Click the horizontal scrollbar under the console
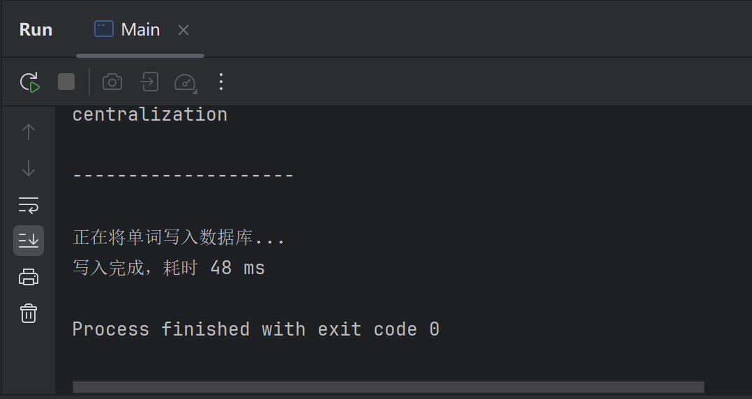Screen dimensions: 752x399 point(388,386)
